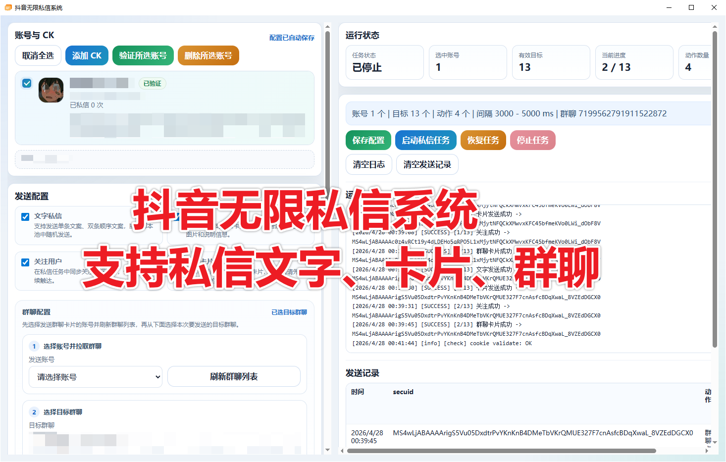Click 验证所选账号 button
Viewport: 726px width, 462px height.
pos(143,55)
